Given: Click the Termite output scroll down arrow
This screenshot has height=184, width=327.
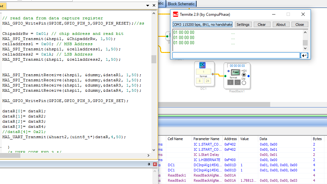Looking at the screenshot, I should pyautogui.click(x=305, y=48).
